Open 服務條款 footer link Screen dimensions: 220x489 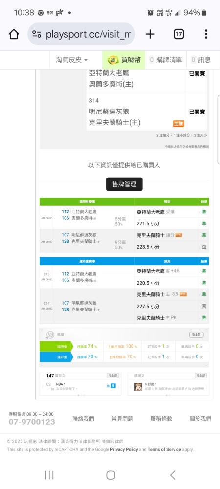(161, 419)
